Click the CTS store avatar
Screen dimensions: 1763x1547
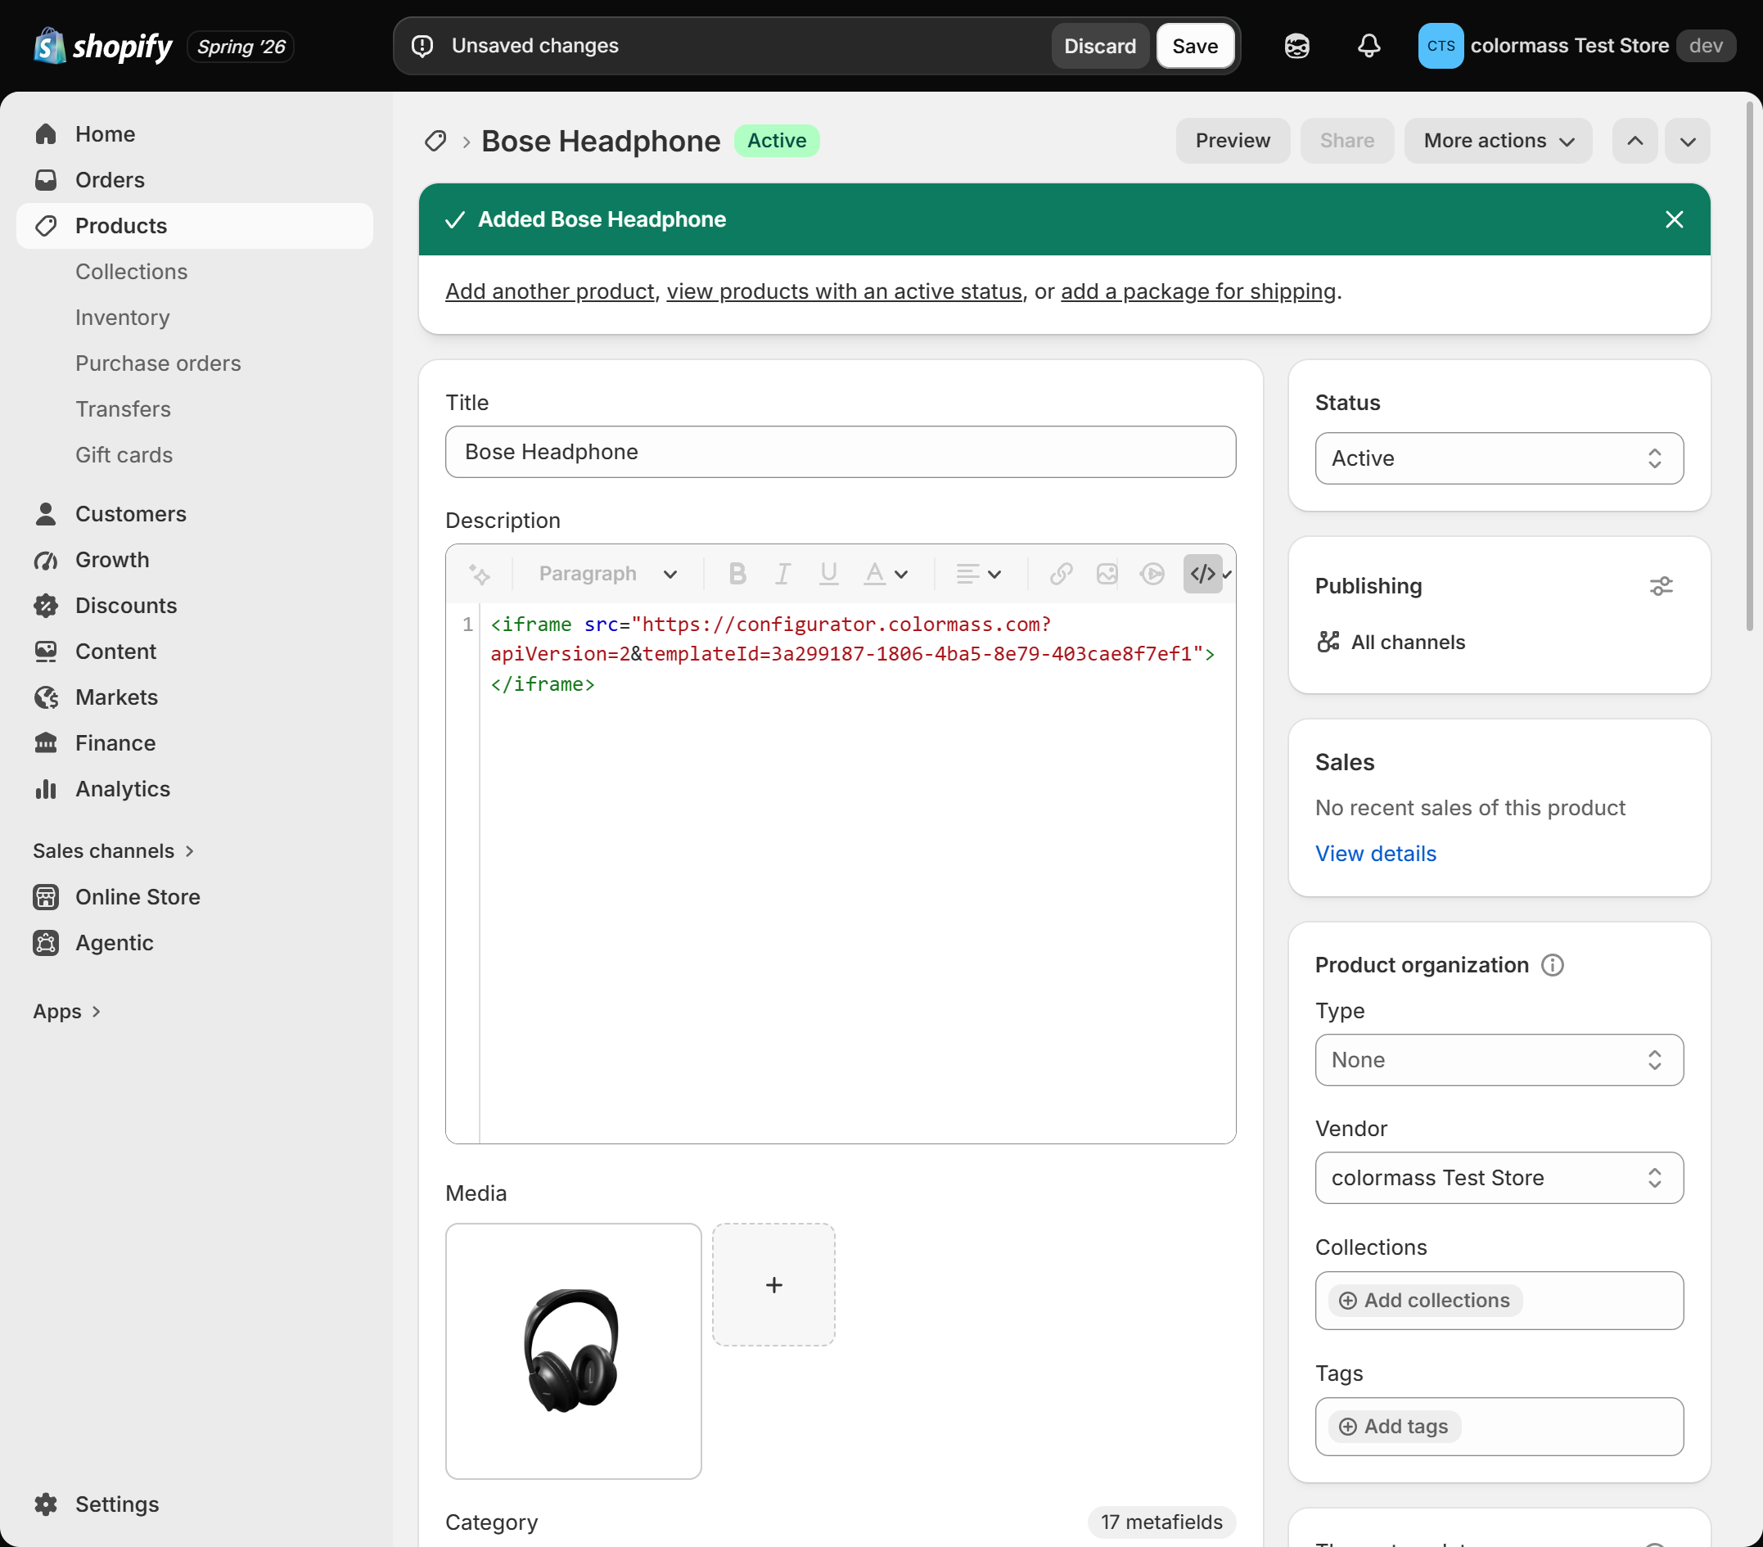(x=1441, y=46)
